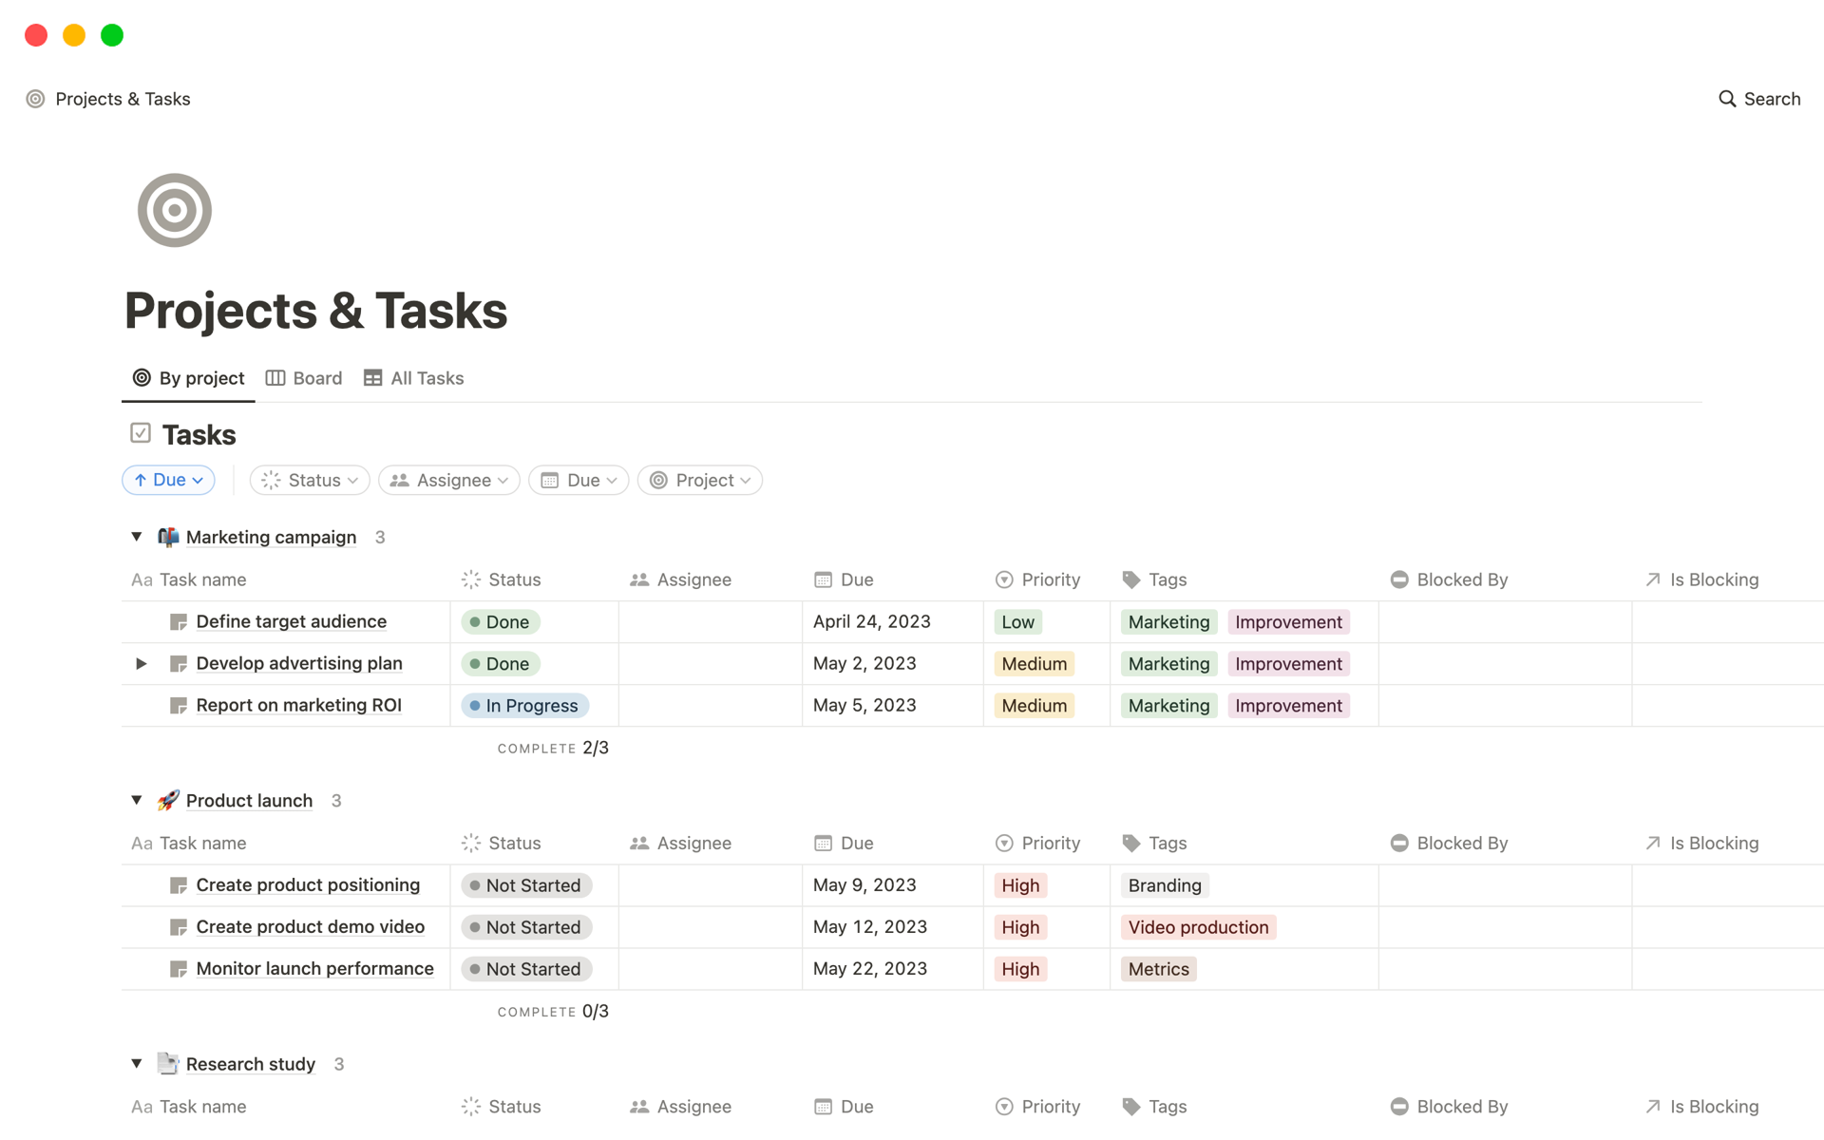Click the Done status badge on Define target audience
Screen dimensions: 1824x1140
pyautogui.click(x=500, y=621)
